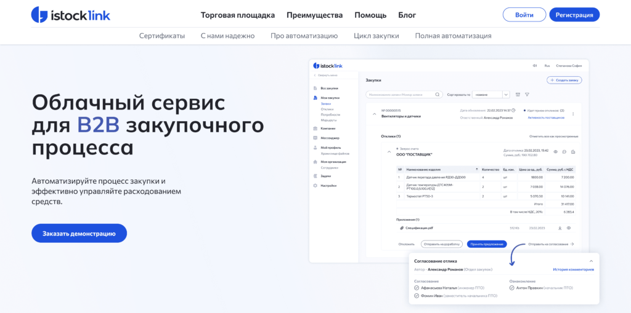Select the Заявки submenu item
631x313 pixels.
tap(325, 104)
